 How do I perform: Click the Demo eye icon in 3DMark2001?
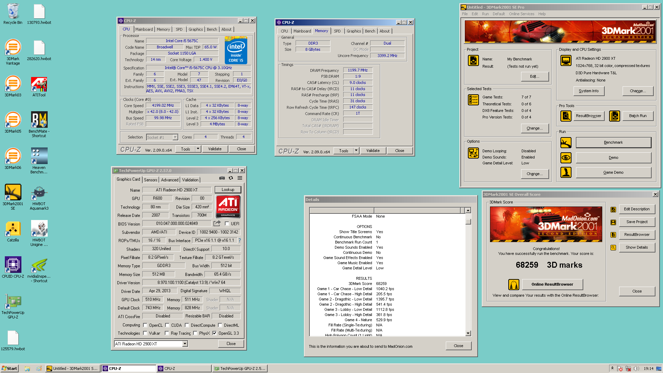click(566, 158)
